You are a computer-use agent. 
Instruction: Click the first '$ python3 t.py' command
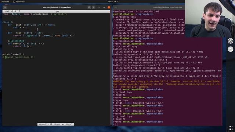(122, 92)
